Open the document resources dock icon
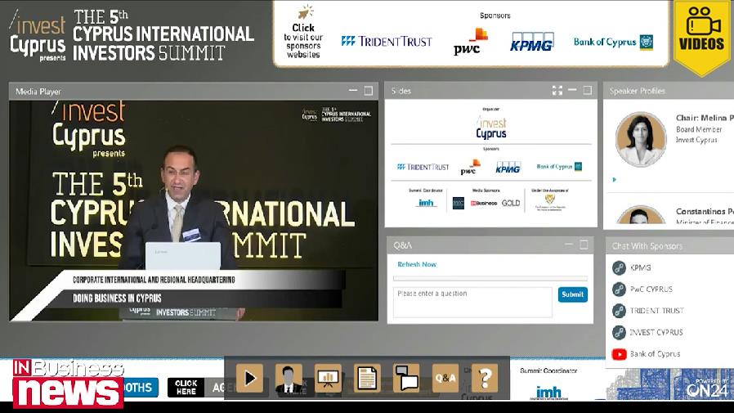The height and width of the screenshot is (413, 734). (367, 378)
